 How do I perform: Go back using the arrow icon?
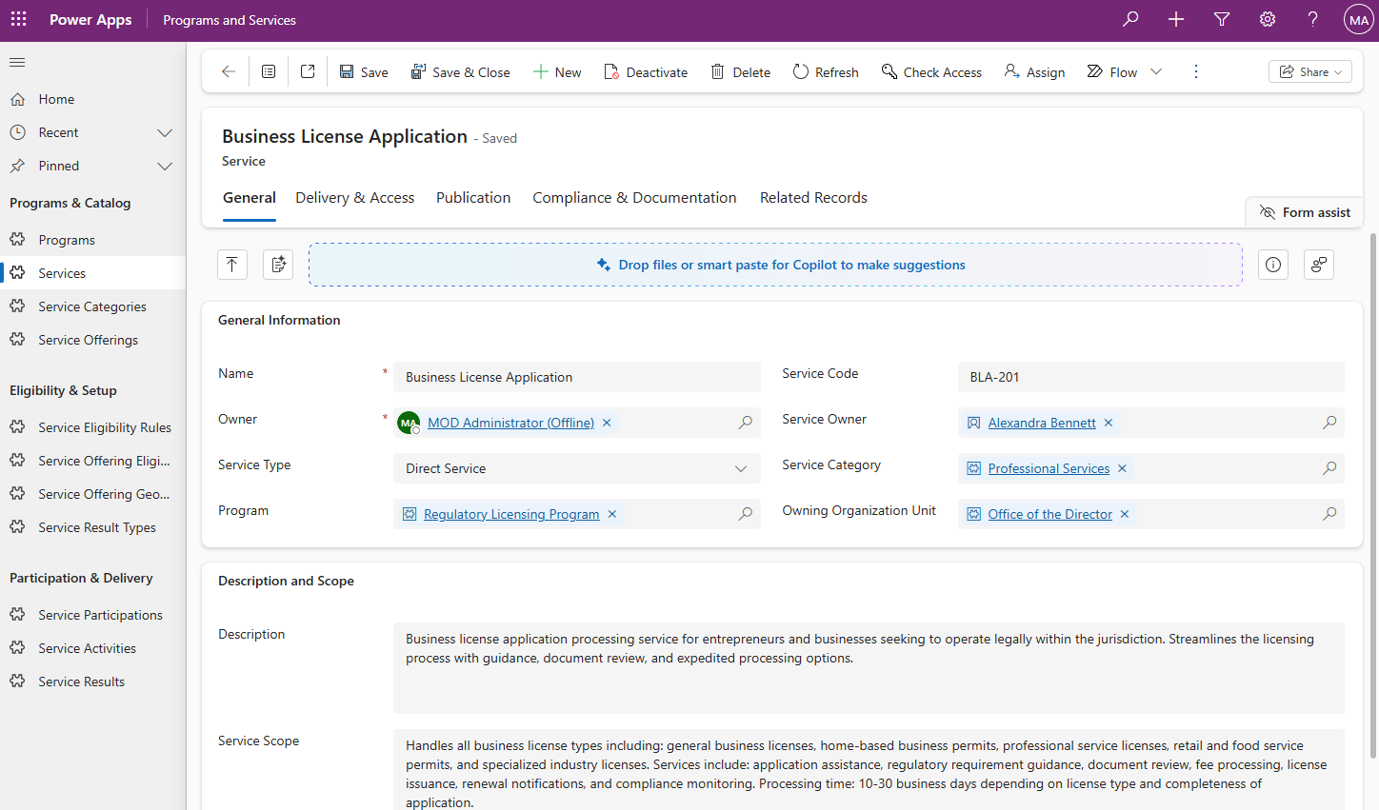pos(229,71)
